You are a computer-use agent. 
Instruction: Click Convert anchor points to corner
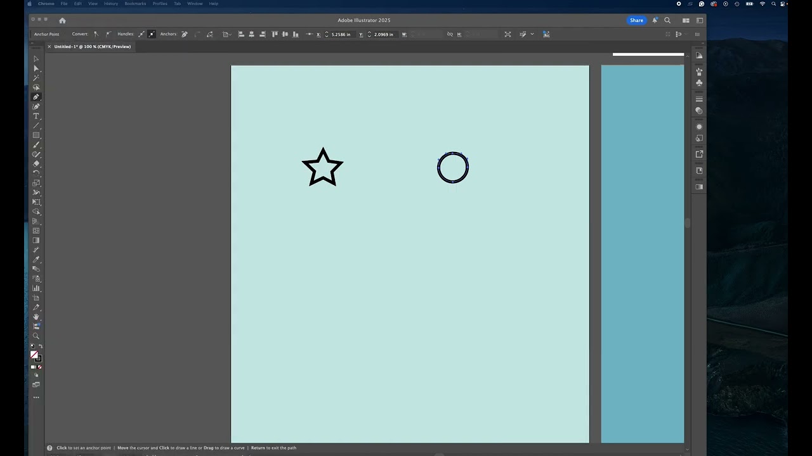[96, 34]
